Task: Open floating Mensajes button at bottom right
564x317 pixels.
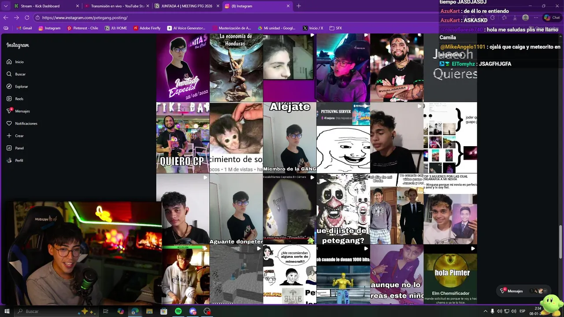Action: [x=523, y=291]
